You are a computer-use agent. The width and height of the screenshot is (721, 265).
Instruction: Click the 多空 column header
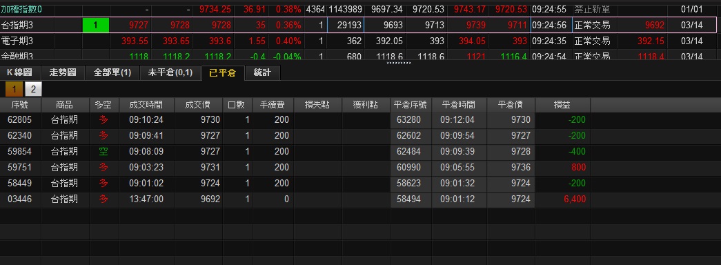[x=103, y=105]
